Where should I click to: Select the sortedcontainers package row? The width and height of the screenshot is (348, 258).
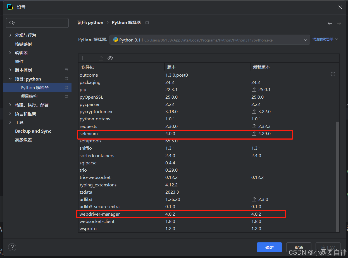click(207, 155)
